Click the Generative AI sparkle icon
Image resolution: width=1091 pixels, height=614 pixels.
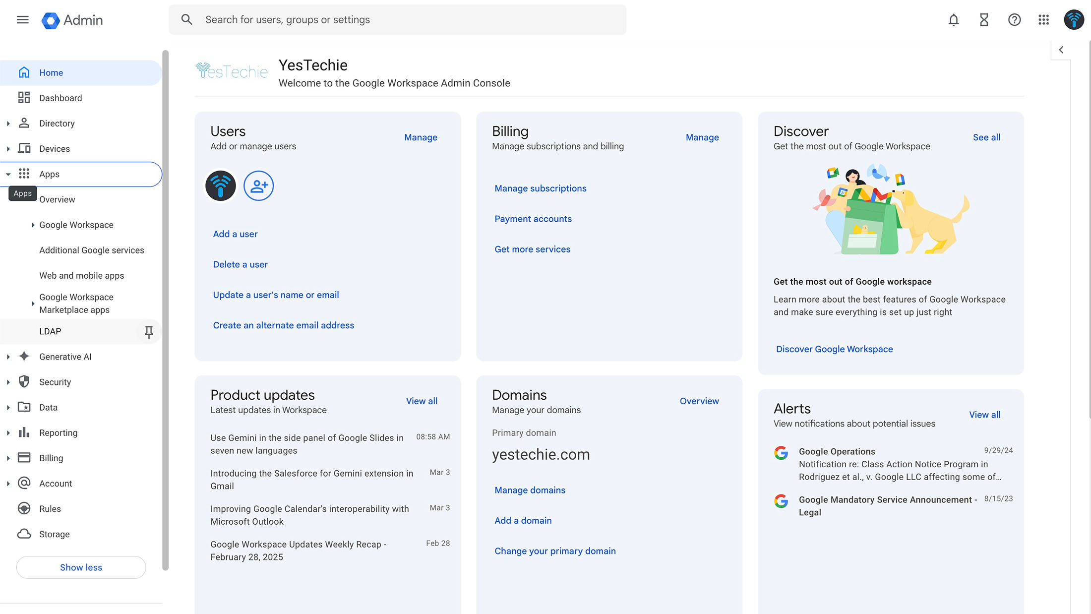[24, 357]
